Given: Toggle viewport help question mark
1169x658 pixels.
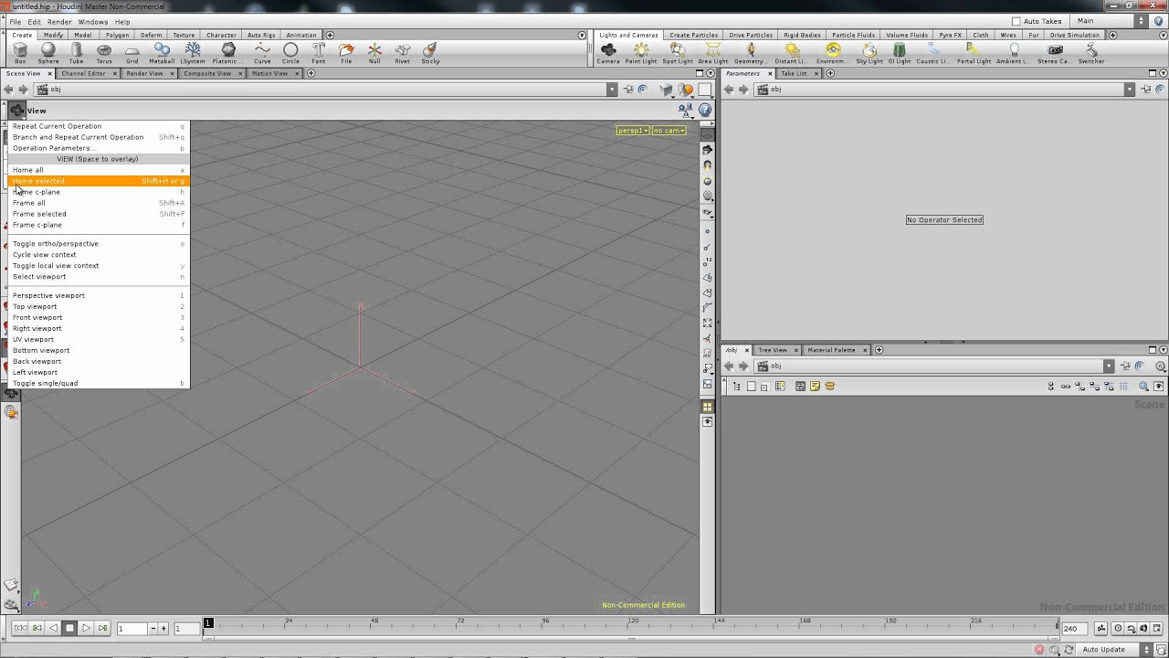Looking at the screenshot, I should 705,110.
